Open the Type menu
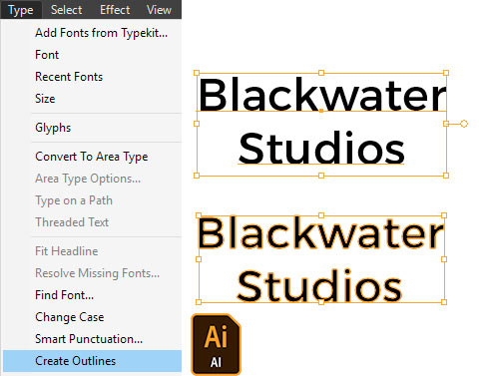Image resolution: width=490 pixels, height=376 pixels. (21, 10)
